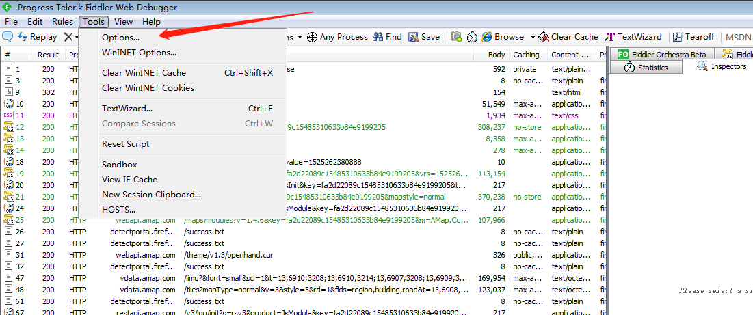Select session 12 JS script icon
753x315 pixels.
[9, 127]
